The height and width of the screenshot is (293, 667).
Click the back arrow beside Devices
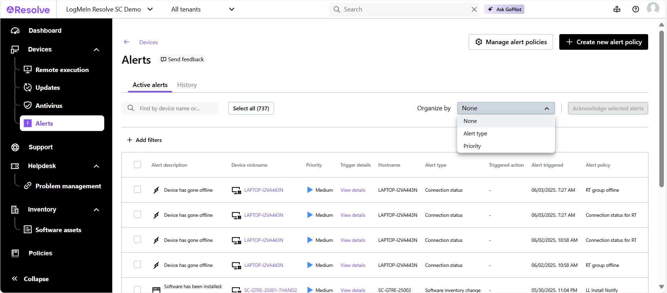(x=127, y=42)
